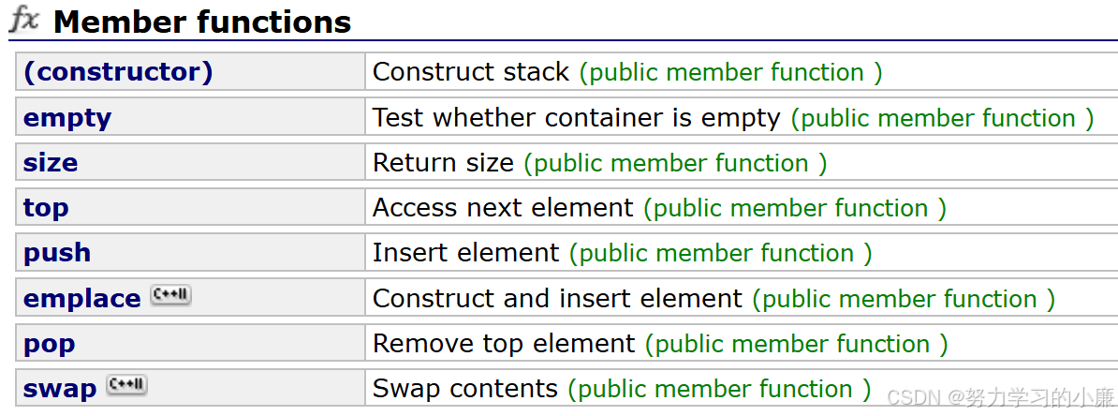Viewport: 1118px width, 416px height.
Task: Follow the pop function link
Action: point(50,345)
